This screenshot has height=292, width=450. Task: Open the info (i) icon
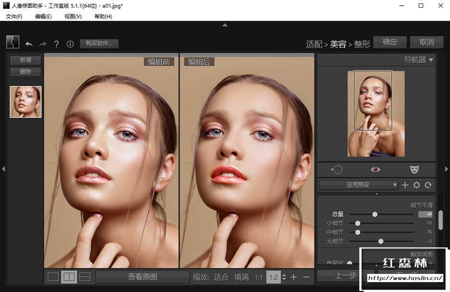pos(70,44)
